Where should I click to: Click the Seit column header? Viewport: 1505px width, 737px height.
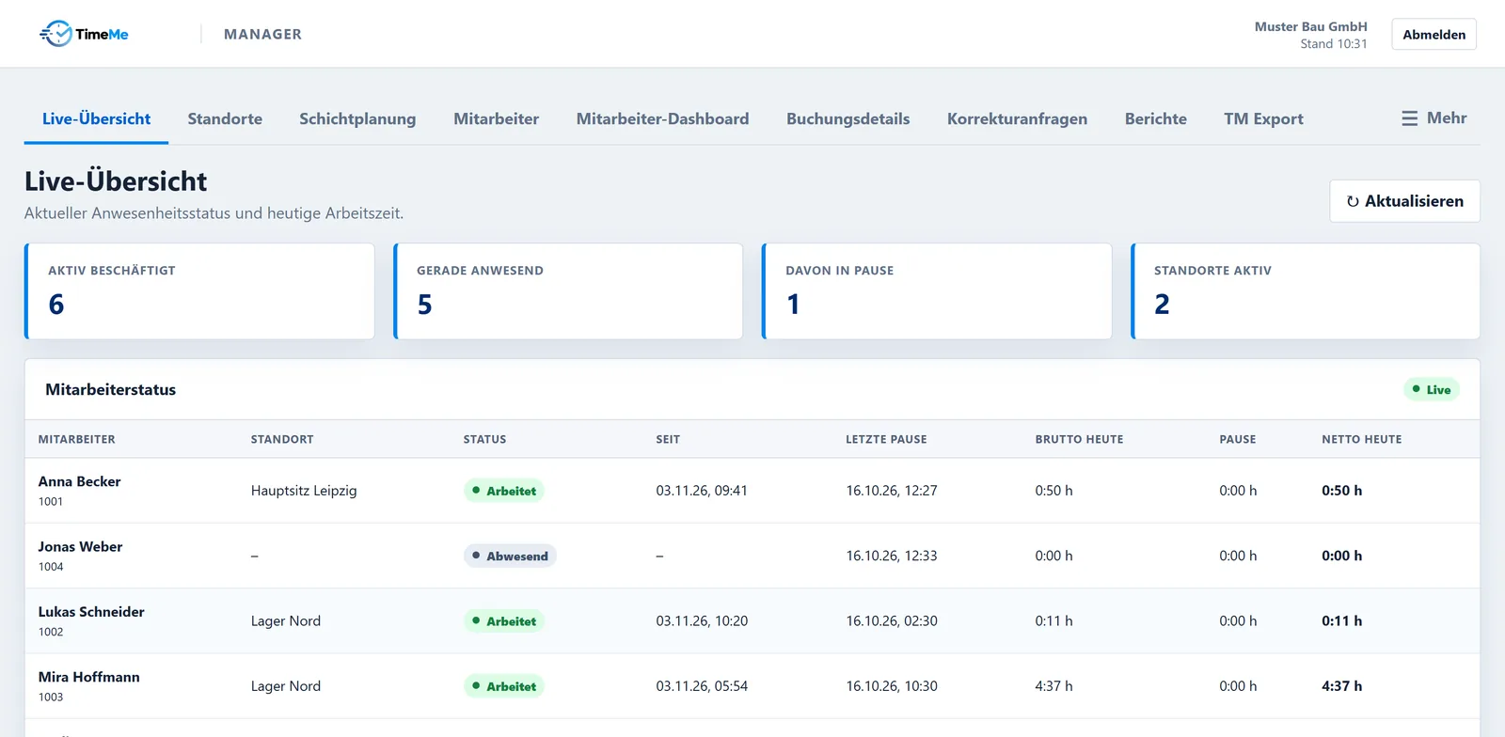click(x=668, y=439)
